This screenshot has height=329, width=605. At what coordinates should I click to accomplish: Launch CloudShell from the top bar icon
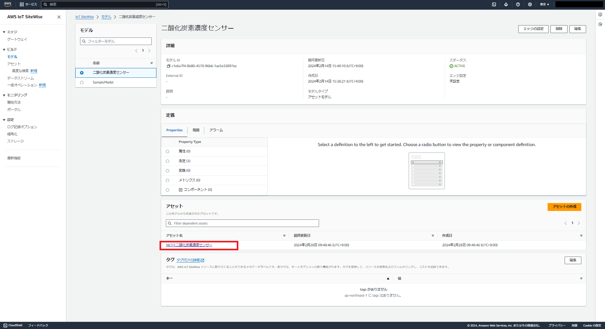[x=494, y=4]
